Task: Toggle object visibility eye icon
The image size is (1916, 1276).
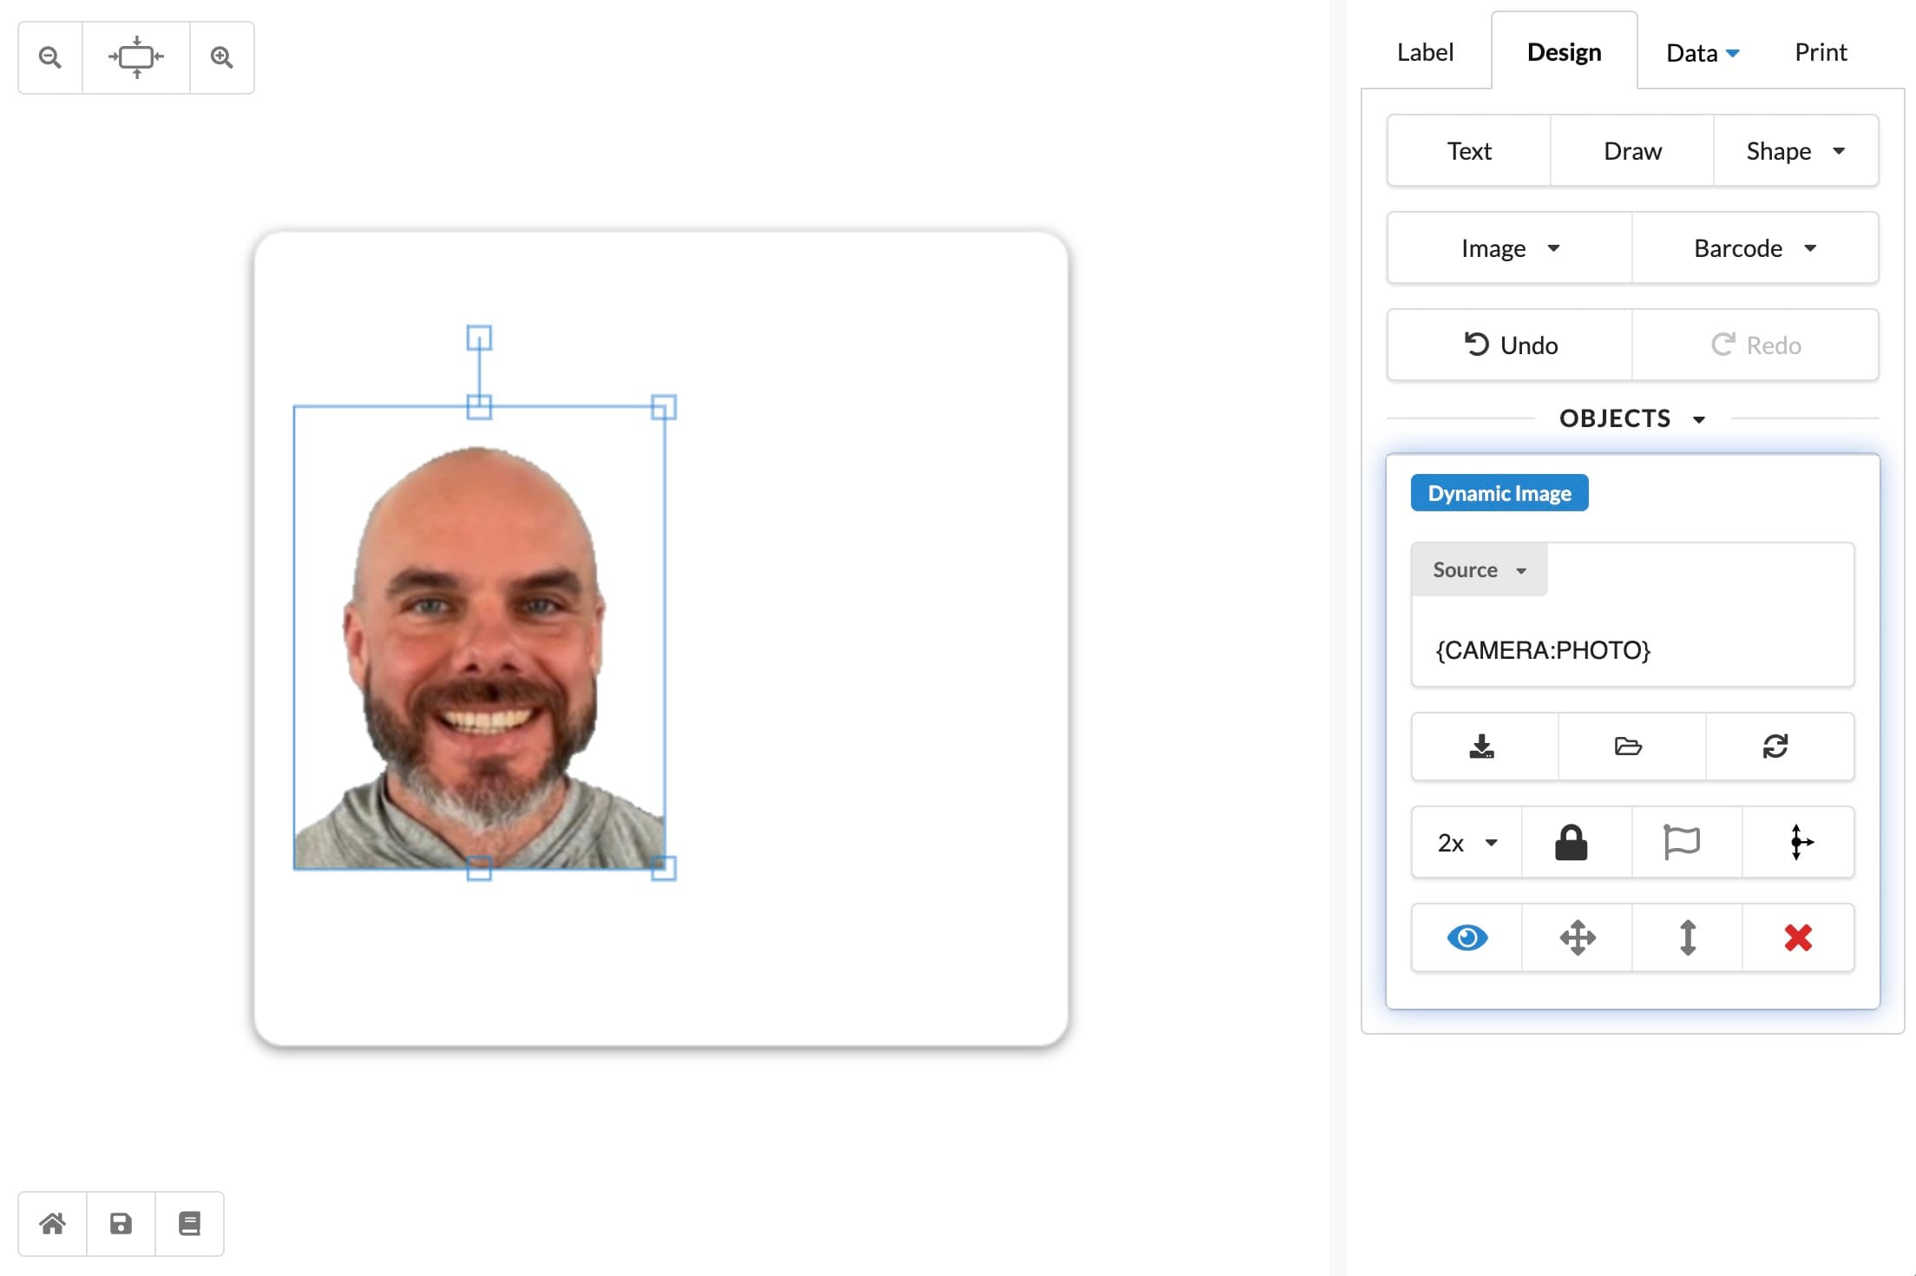Action: pyautogui.click(x=1467, y=937)
